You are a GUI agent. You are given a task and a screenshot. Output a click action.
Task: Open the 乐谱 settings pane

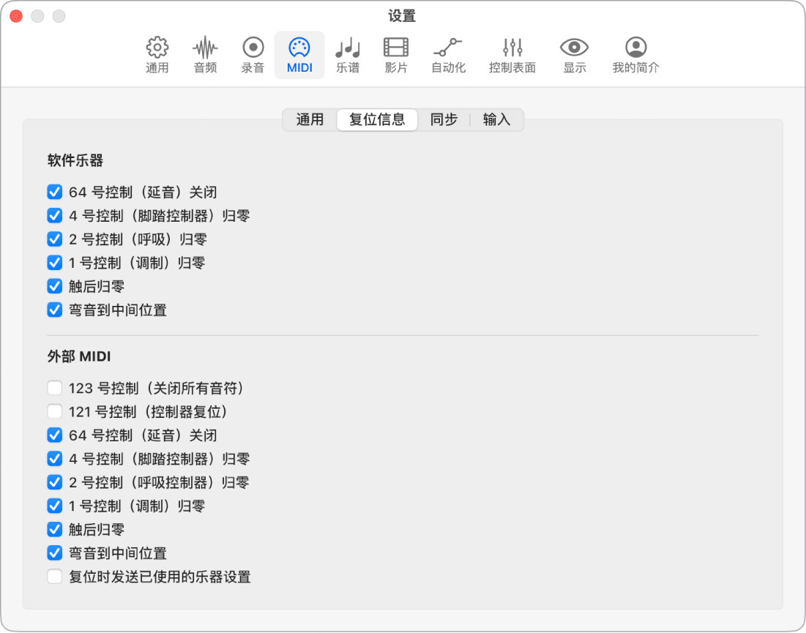point(347,55)
